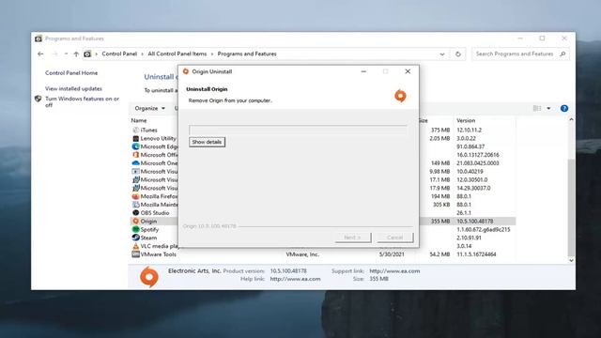Click the Mozilla Maintenance Service icon
601x338 pixels.
[x=135, y=205]
